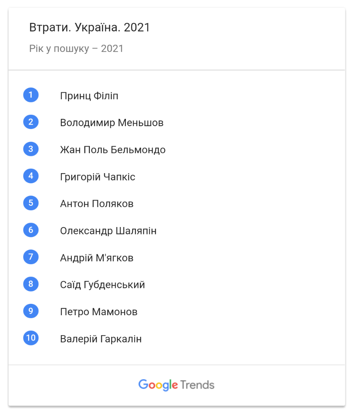Click the Втрати. Україна. 2021 title
The image size is (353, 412).
point(89,27)
